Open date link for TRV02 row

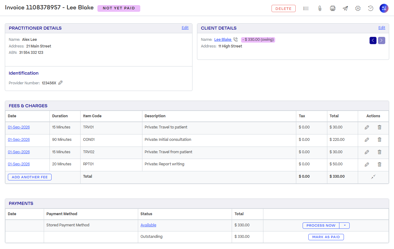point(19,152)
